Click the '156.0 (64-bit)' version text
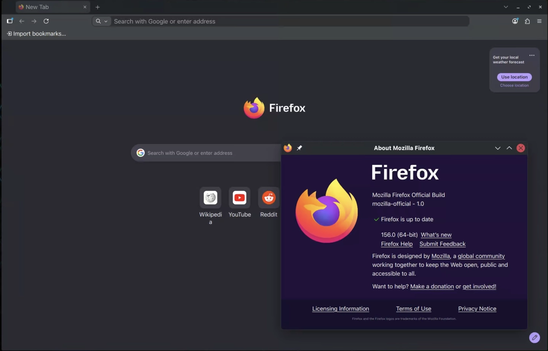 [399, 235]
